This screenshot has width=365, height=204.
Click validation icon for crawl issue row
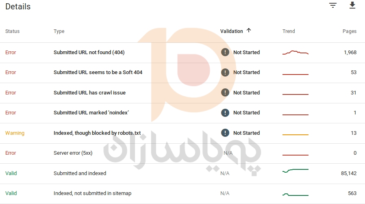(225, 92)
